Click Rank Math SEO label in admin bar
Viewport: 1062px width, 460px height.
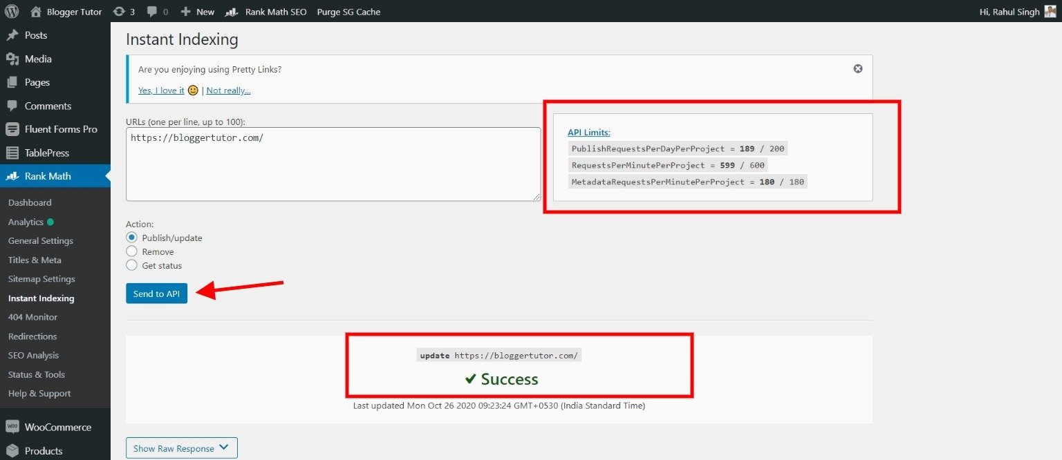coord(276,12)
